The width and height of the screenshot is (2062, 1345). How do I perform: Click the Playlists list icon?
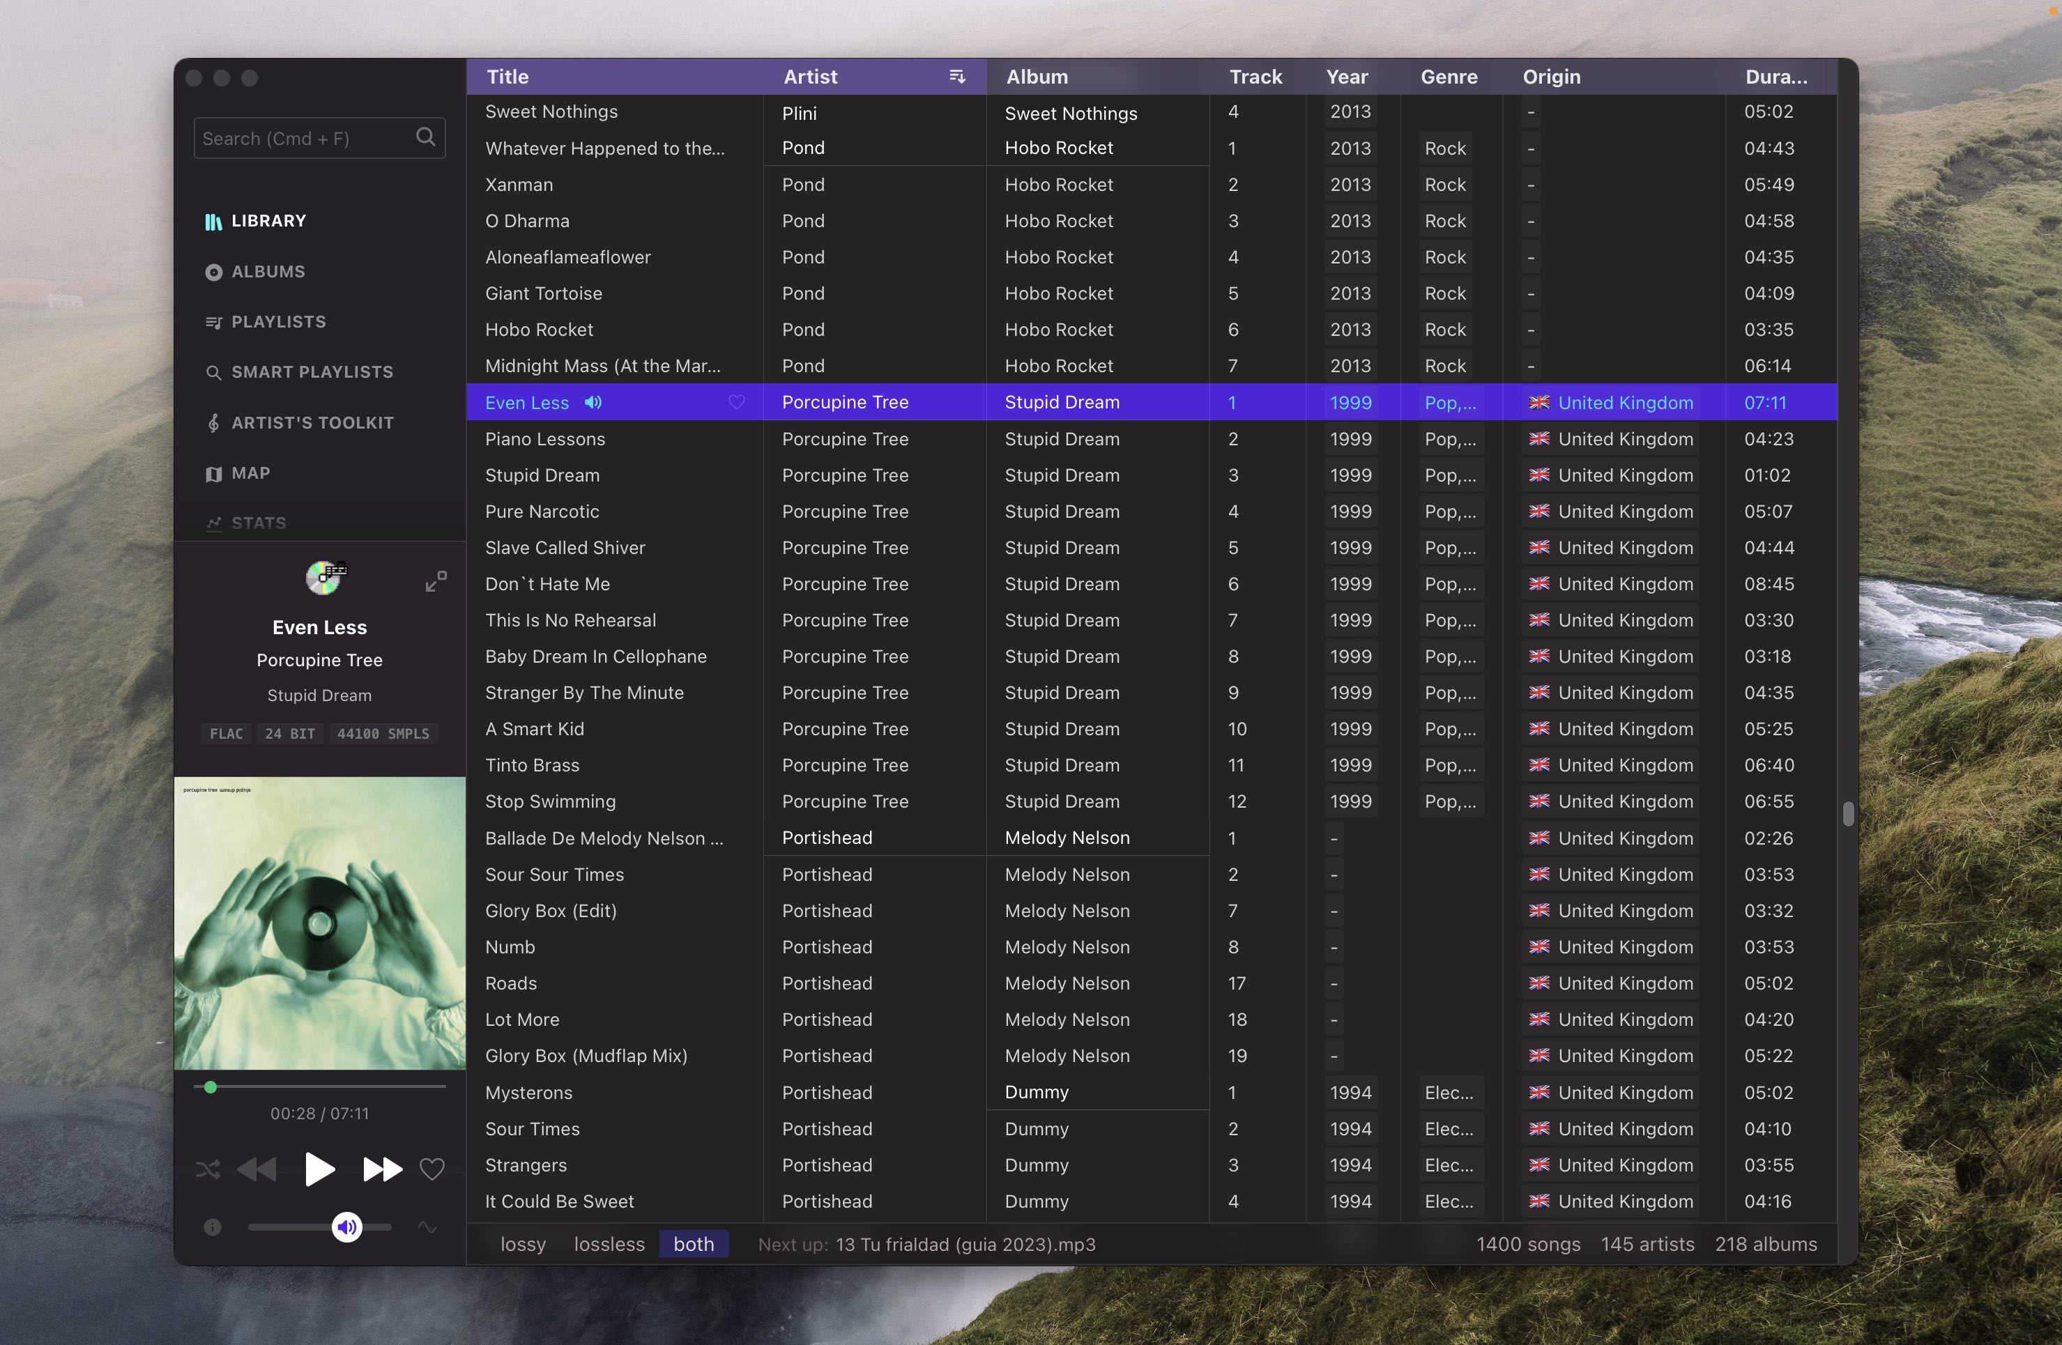tap(213, 322)
